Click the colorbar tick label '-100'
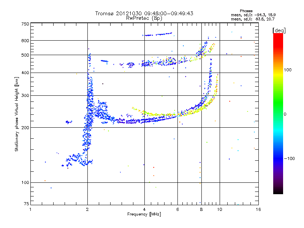This screenshot has width=304, height=228. (x=289, y=158)
